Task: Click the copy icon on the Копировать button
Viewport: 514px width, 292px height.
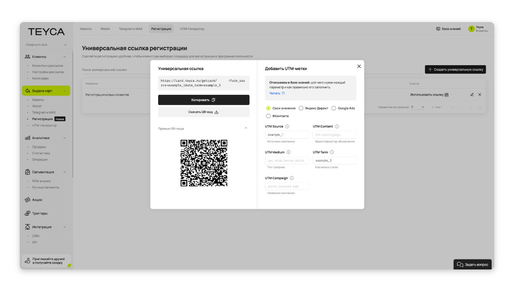Action: point(213,100)
